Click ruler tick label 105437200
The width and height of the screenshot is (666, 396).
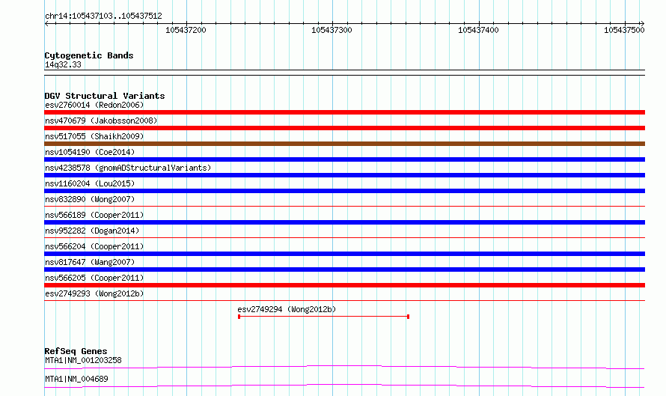point(186,30)
